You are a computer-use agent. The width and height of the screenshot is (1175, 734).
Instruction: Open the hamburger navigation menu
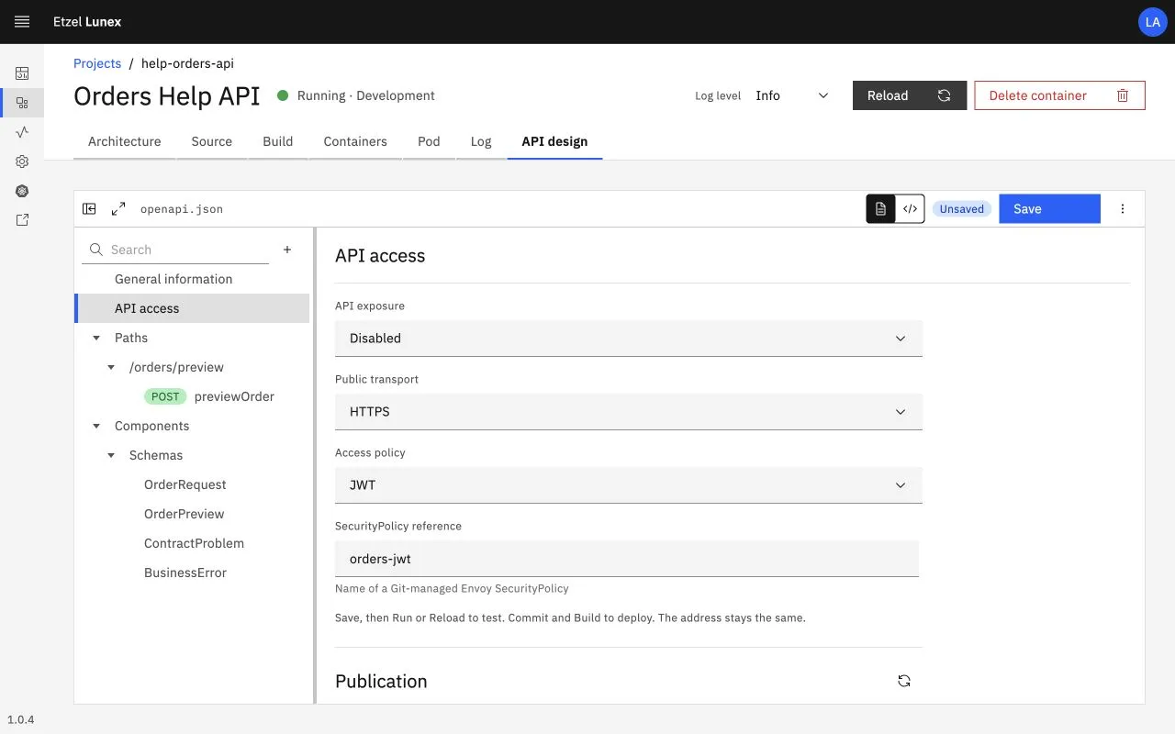pyautogui.click(x=22, y=22)
